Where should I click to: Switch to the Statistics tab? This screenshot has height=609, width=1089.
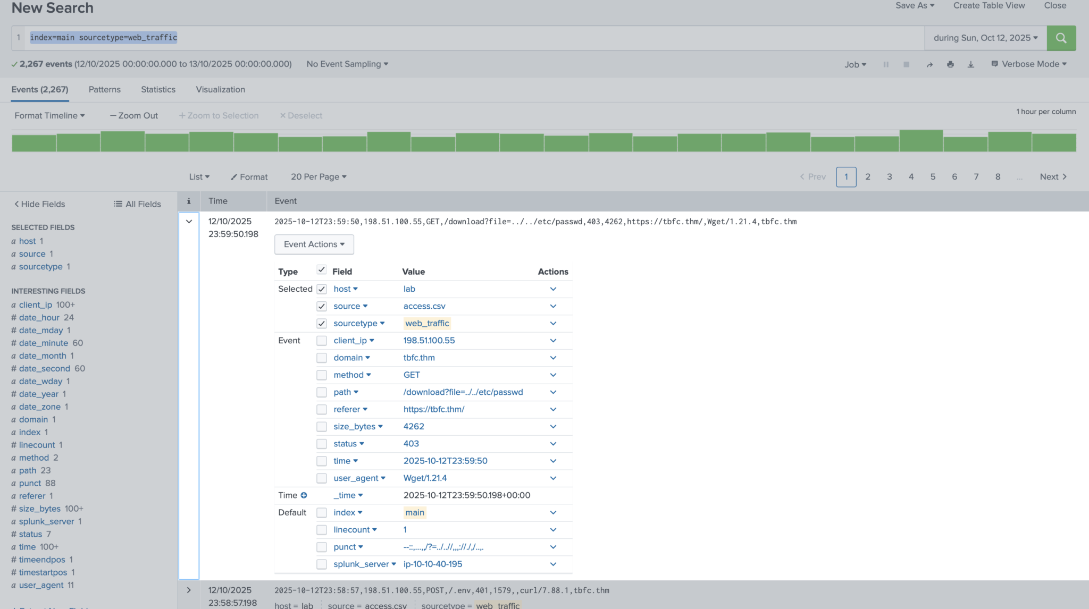(x=158, y=89)
